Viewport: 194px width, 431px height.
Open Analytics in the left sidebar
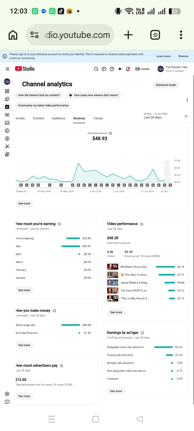tap(7, 107)
